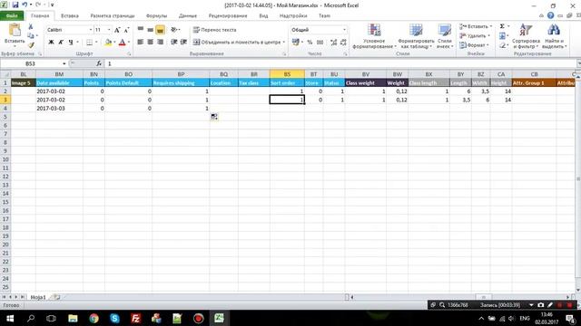Viewport: 581px width, 326px height.
Task: Click Формат cells button
Action: click(x=474, y=45)
